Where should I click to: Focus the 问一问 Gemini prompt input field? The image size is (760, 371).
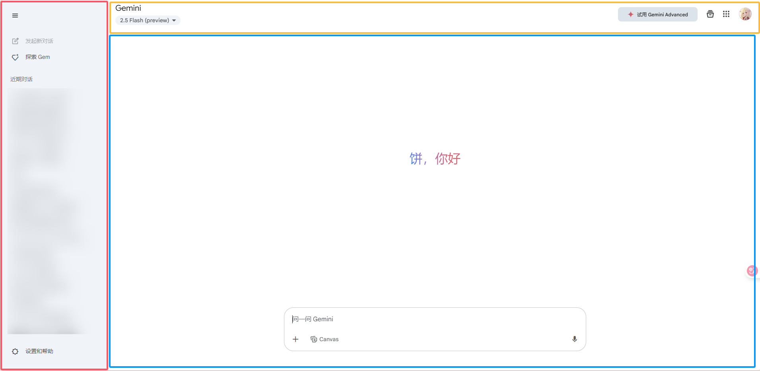[x=435, y=319]
